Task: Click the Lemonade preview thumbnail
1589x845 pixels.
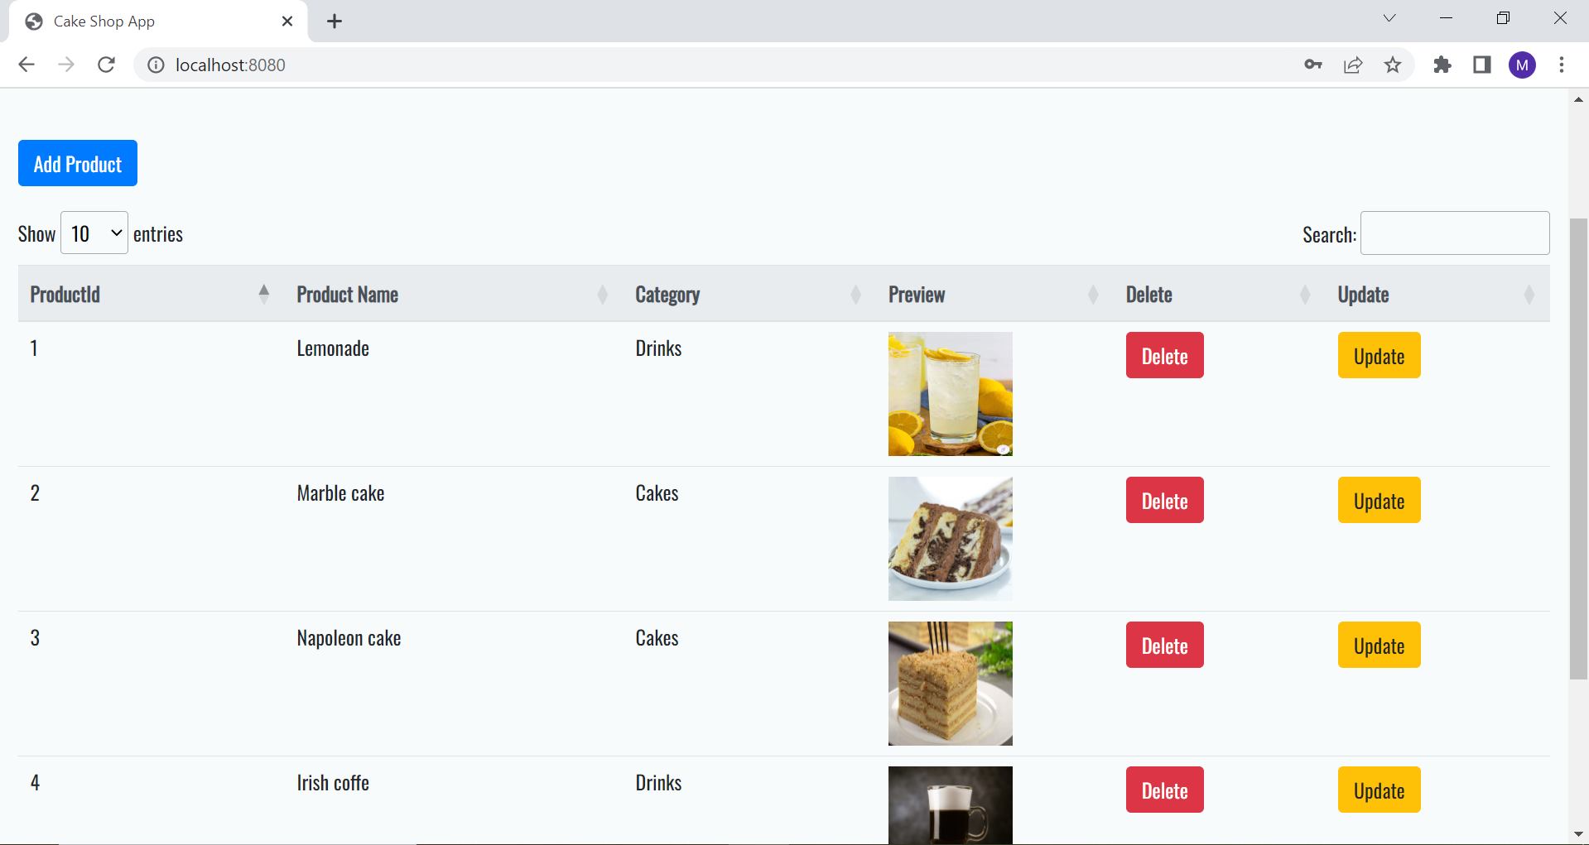Action: click(x=950, y=394)
